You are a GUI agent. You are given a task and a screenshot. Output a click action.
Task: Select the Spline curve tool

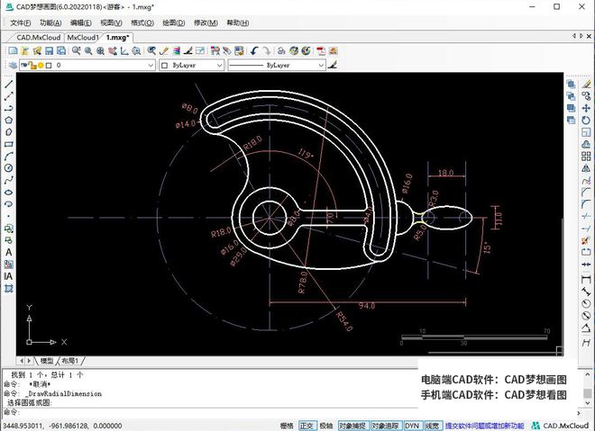click(8, 180)
